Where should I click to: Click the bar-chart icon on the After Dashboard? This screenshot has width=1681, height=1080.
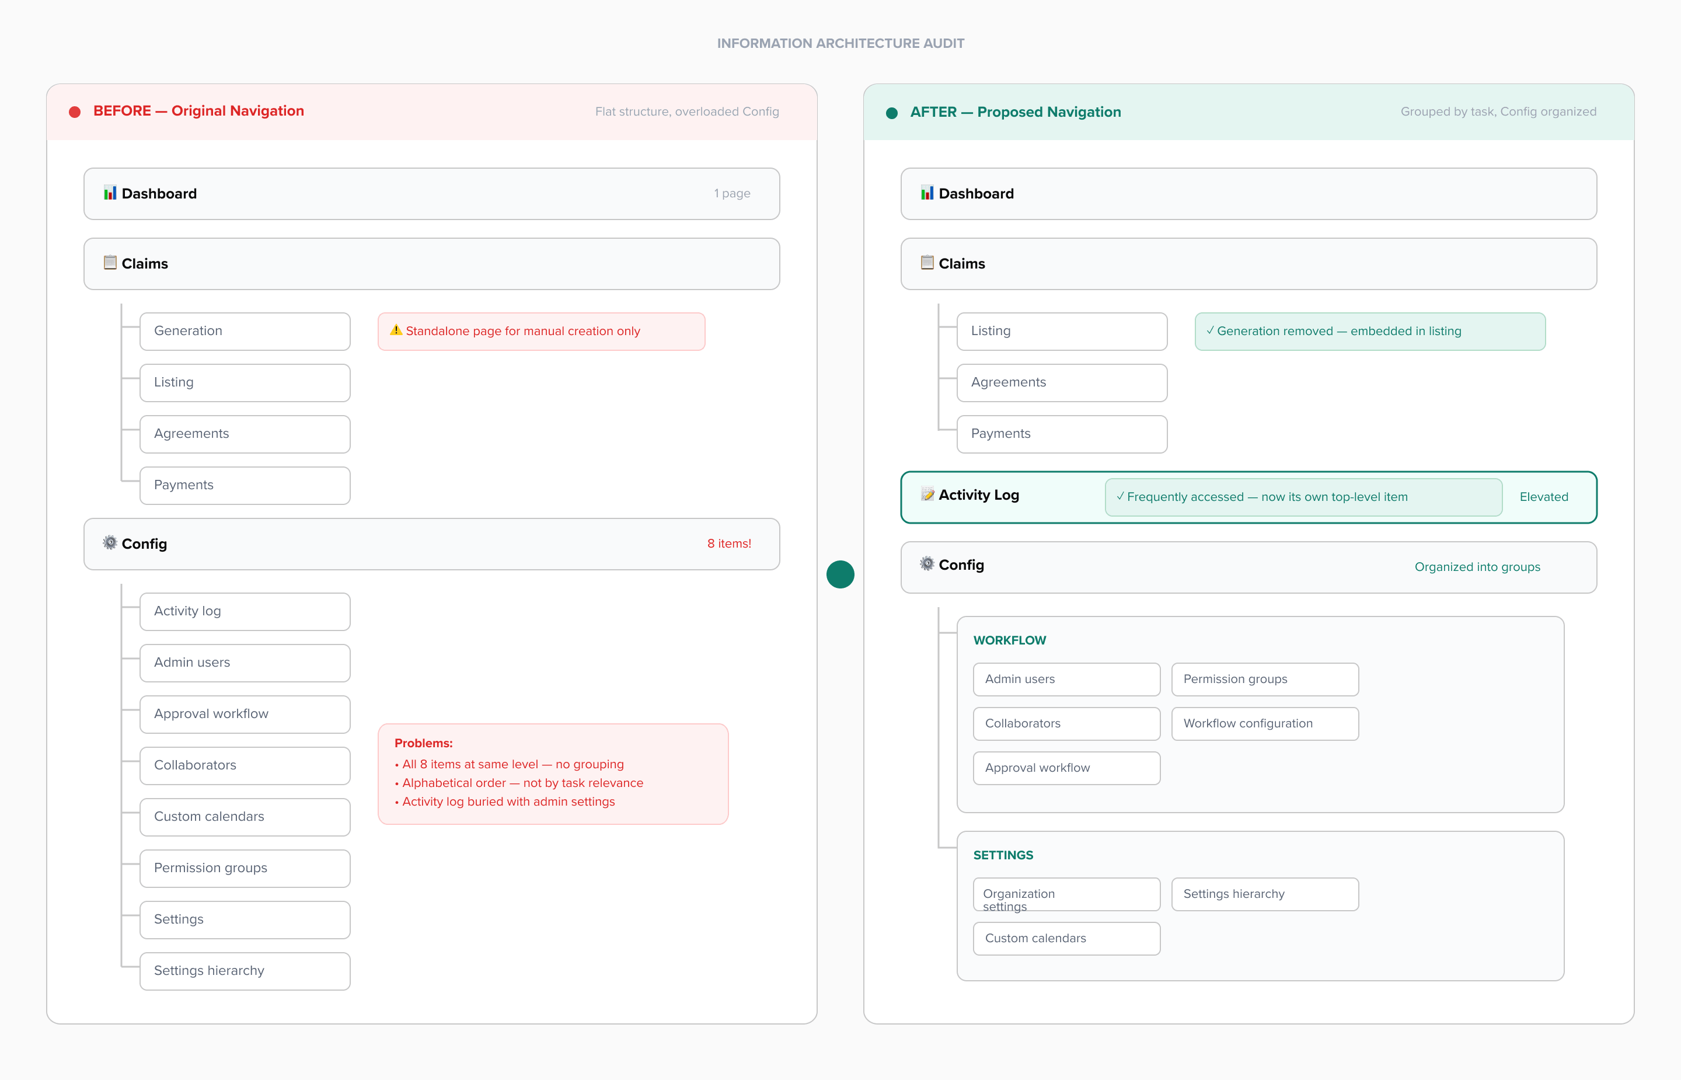click(x=927, y=194)
